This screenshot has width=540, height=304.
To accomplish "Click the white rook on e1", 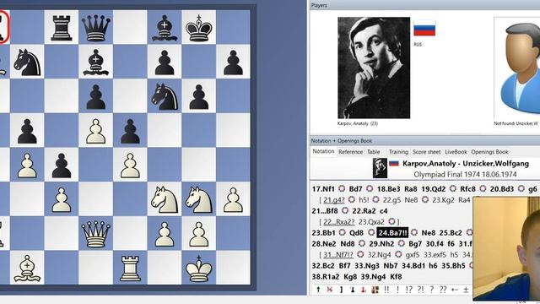I will tap(130, 269).
